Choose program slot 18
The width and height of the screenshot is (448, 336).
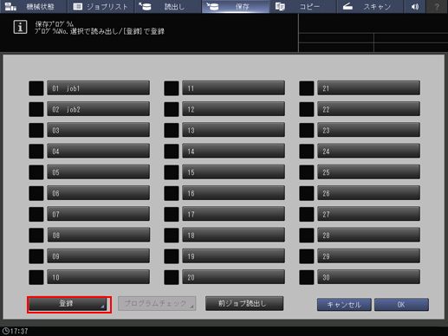233,235
